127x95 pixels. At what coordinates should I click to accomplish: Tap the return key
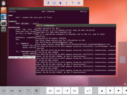pyautogui.click(x=88, y=91)
